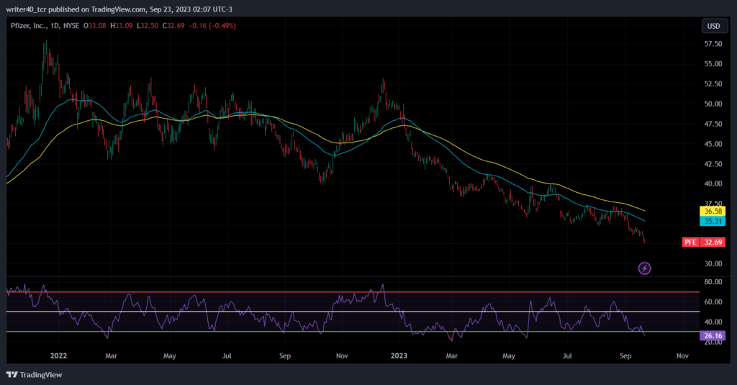Image resolution: width=737 pixels, height=385 pixels.
Task: Click the 60.00 RSI axis label
Action: [x=713, y=302]
